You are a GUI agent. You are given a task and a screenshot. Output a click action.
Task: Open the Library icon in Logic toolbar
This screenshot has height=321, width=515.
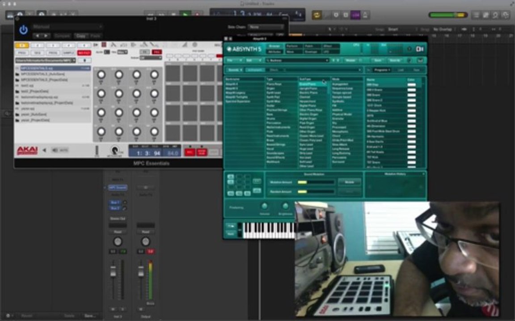[10, 15]
